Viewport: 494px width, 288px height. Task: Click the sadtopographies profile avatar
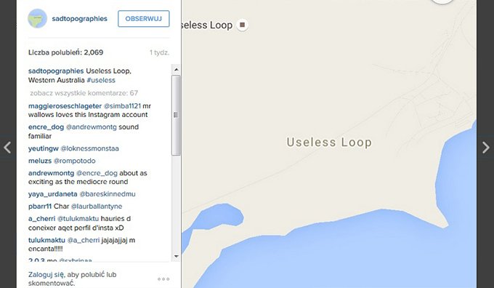(x=38, y=19)
